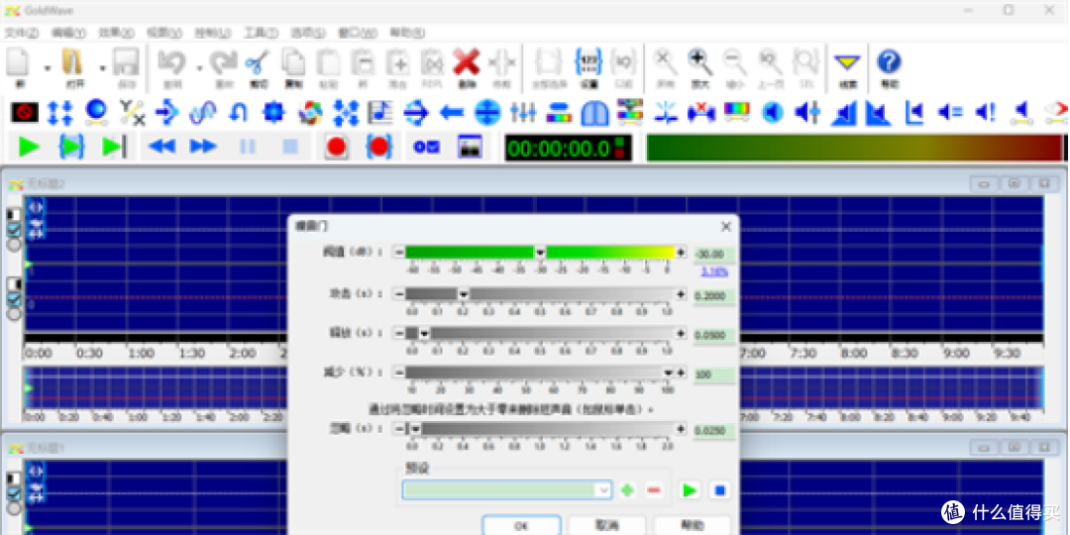
Task: Start recording with red Record button
Action: click(x=336, y=147)
